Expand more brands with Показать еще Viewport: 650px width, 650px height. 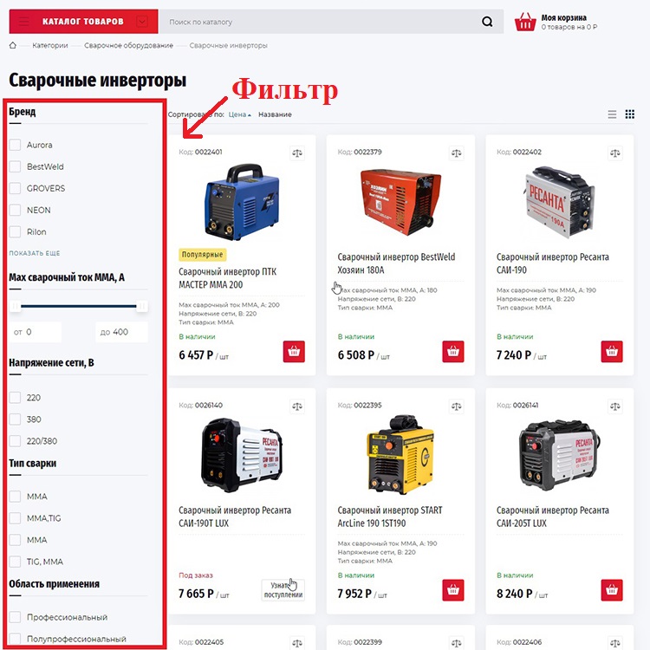[x=35, y=253]
